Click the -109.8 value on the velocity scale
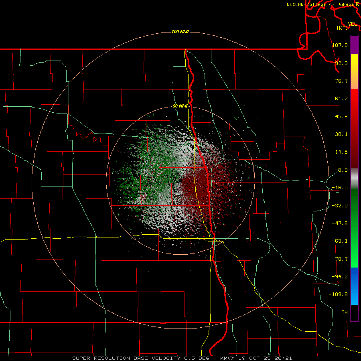The height and width of the screenshot is (361, 361). click(x=338, y=294)
